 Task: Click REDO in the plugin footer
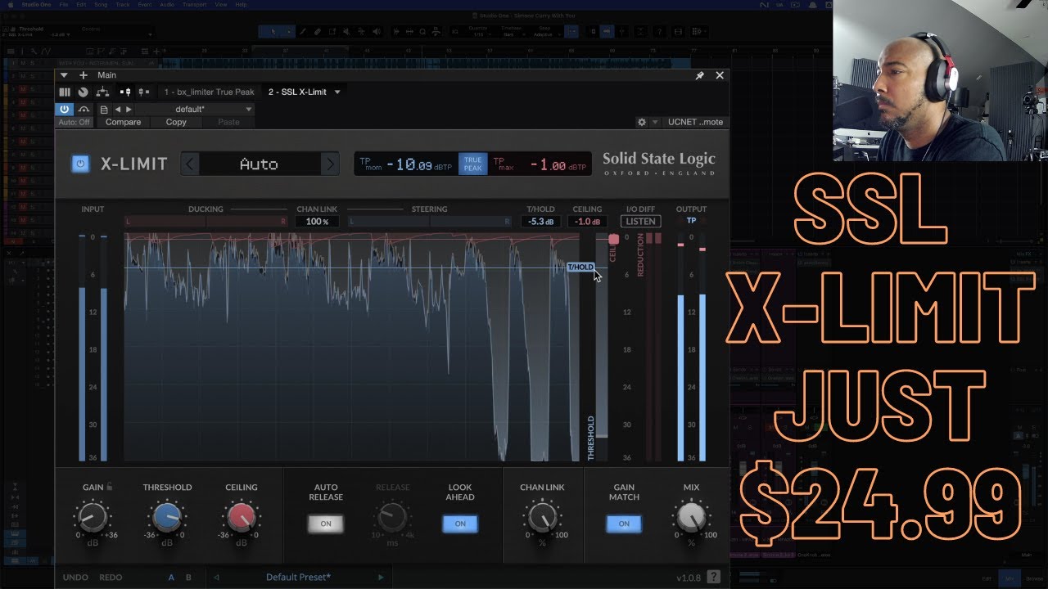pos(111,578)
